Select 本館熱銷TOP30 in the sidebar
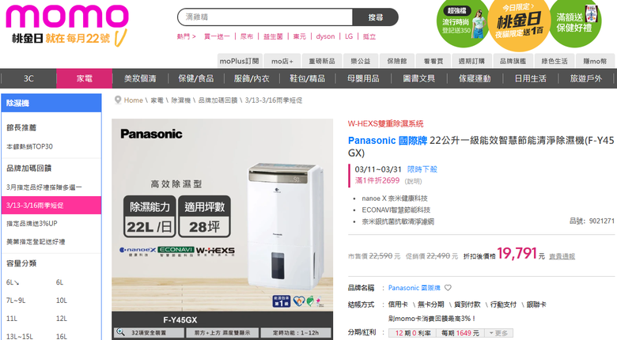The height and width of the screenshot is (340, 617). tap(29, 146)
